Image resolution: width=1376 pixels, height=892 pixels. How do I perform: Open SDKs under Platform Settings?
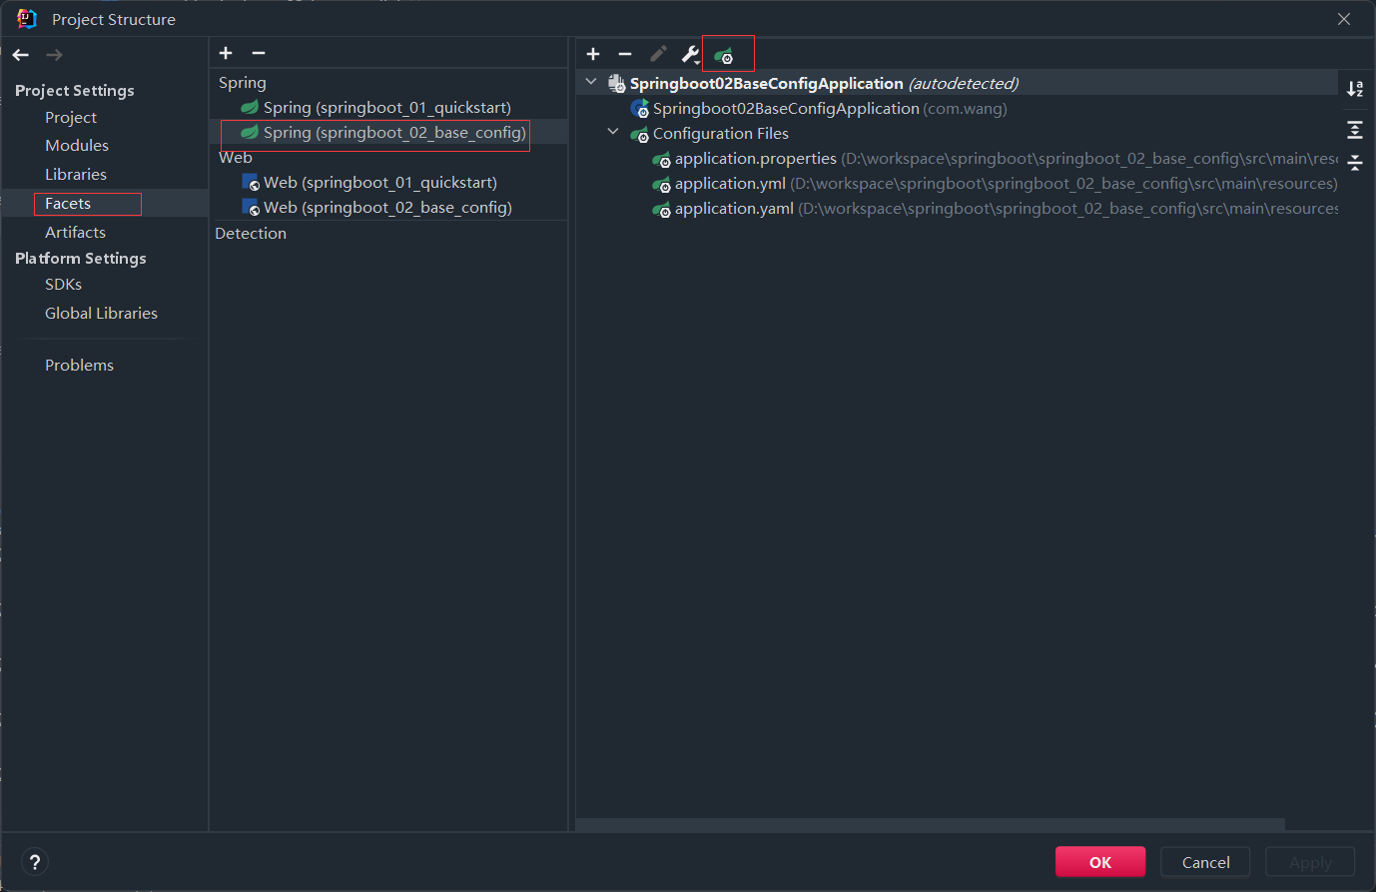click(63, 284)
